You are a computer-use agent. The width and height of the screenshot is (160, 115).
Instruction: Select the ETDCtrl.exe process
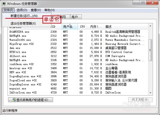78,52
